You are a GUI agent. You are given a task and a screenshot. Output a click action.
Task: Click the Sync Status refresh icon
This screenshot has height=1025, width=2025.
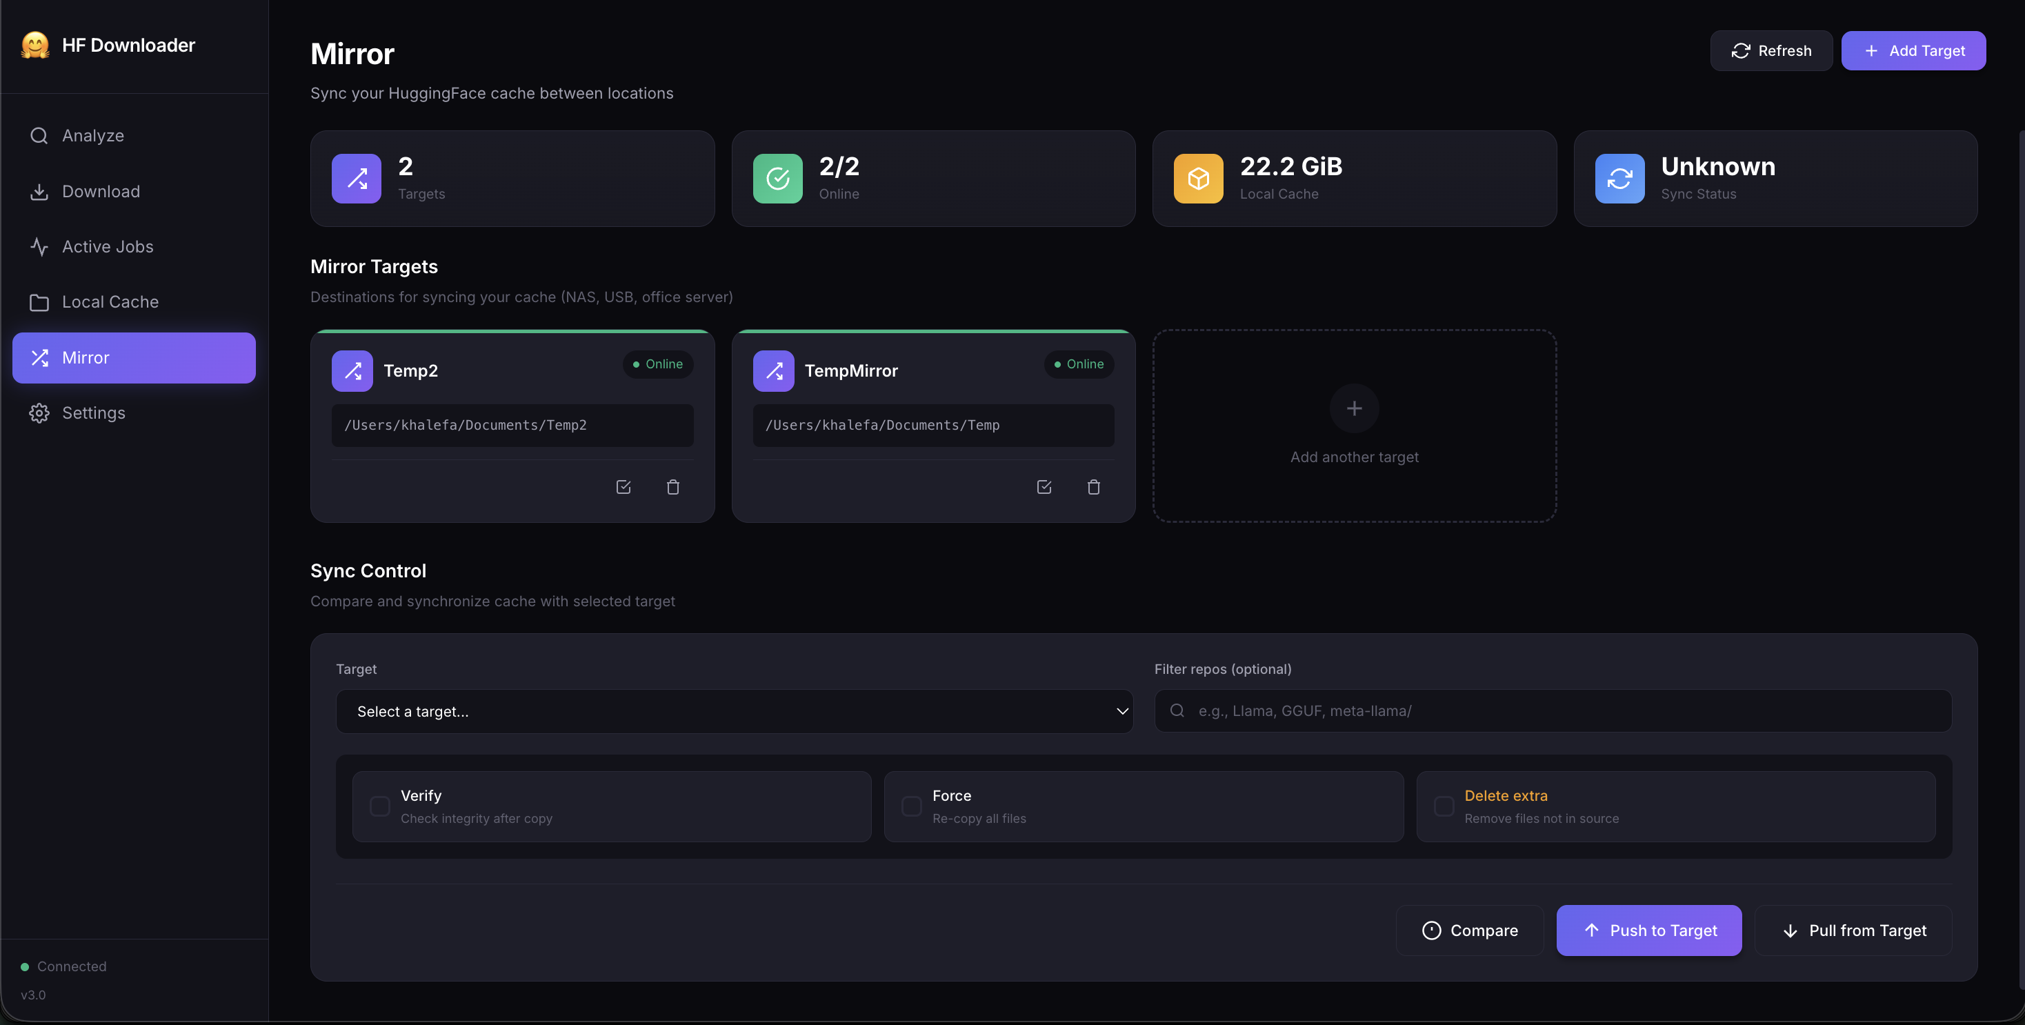tap(1619, 179)
